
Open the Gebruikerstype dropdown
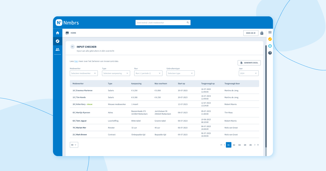click(x=180, y=73)
